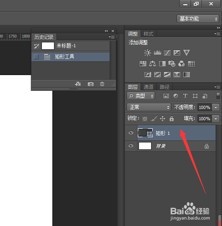Hide the 背景 layer
The width and height of the screenshot is (222, 226).
131,146
